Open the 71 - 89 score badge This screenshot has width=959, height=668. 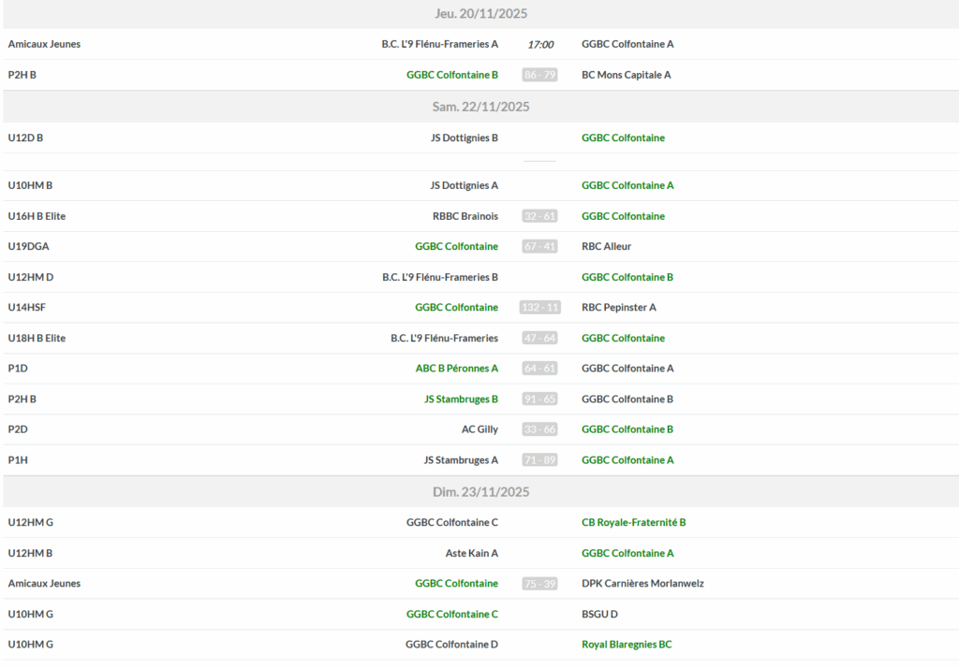[x=539, y=460]
